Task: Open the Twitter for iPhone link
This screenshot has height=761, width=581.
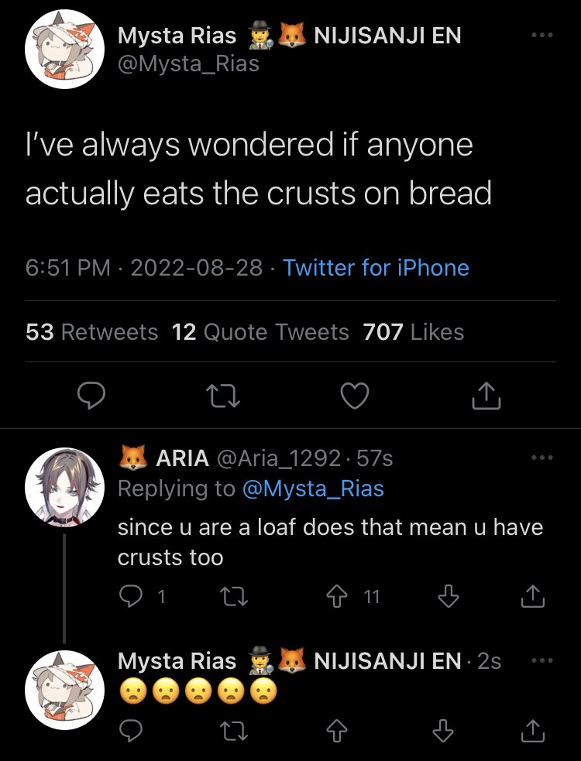Action: coord(376,268)
